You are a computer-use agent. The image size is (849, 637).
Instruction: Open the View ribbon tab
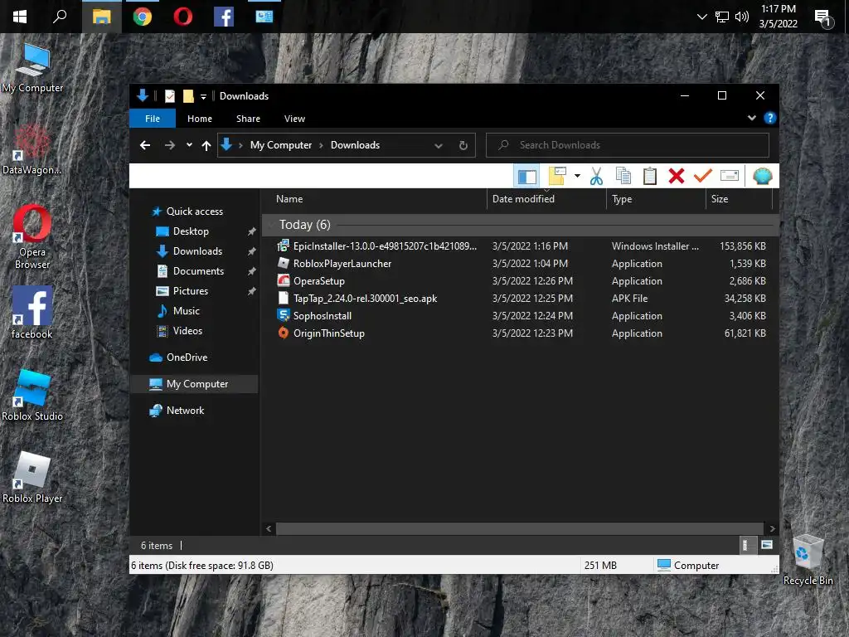pyautogui.click(x=294, y=119)
